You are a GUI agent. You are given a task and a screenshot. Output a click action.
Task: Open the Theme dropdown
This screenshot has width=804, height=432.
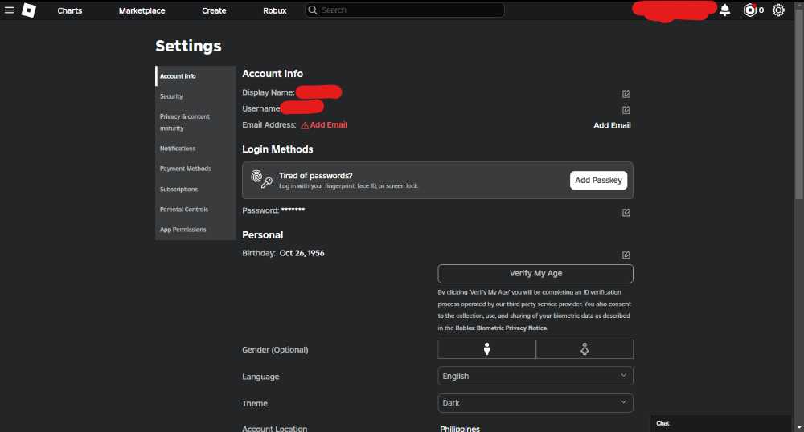(x=535, y=403)
